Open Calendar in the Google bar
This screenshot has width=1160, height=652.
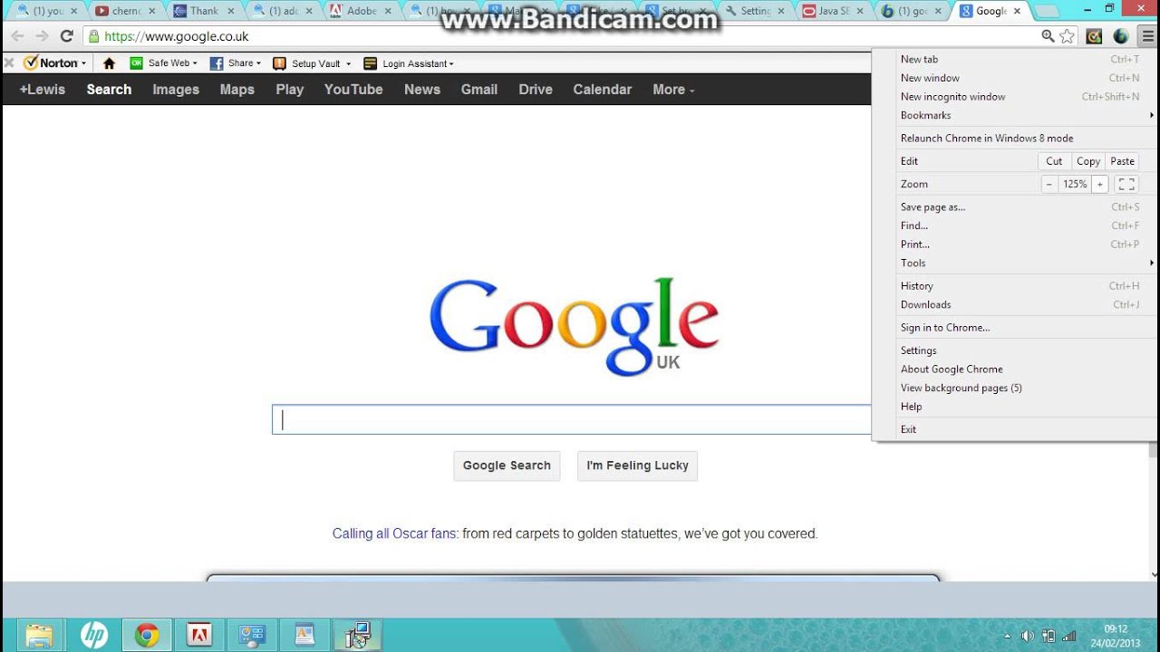[603, 90]
